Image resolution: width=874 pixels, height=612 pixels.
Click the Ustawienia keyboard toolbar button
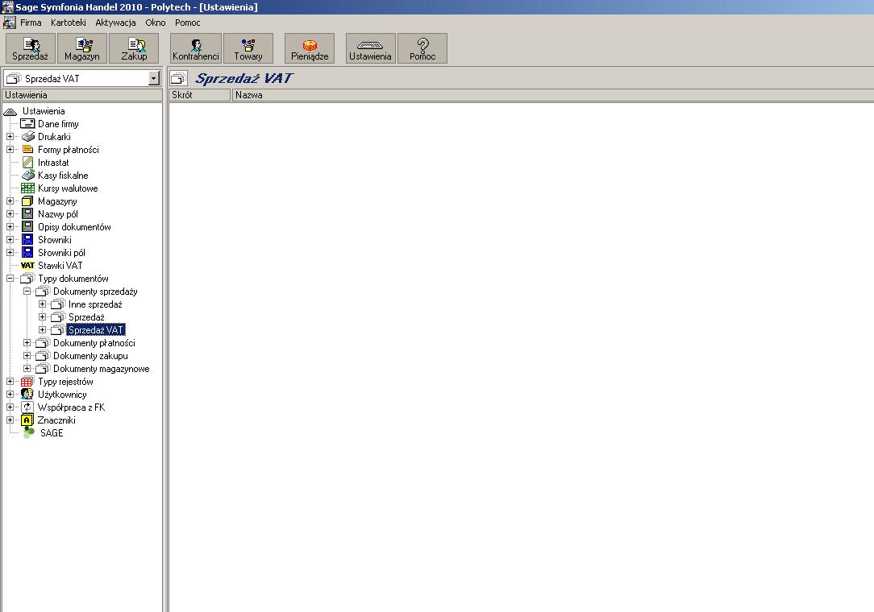pos(371,48)
